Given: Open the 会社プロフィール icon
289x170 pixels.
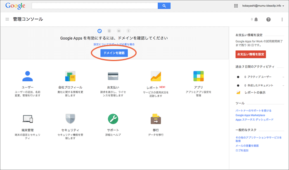Looking at the screenshot, I should (x=70, y=76).
